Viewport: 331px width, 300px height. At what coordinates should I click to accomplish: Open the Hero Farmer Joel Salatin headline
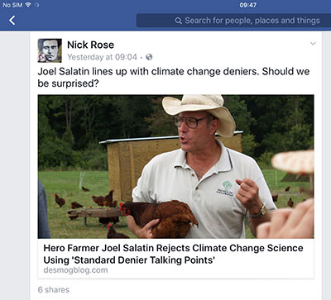click(173, 254)
